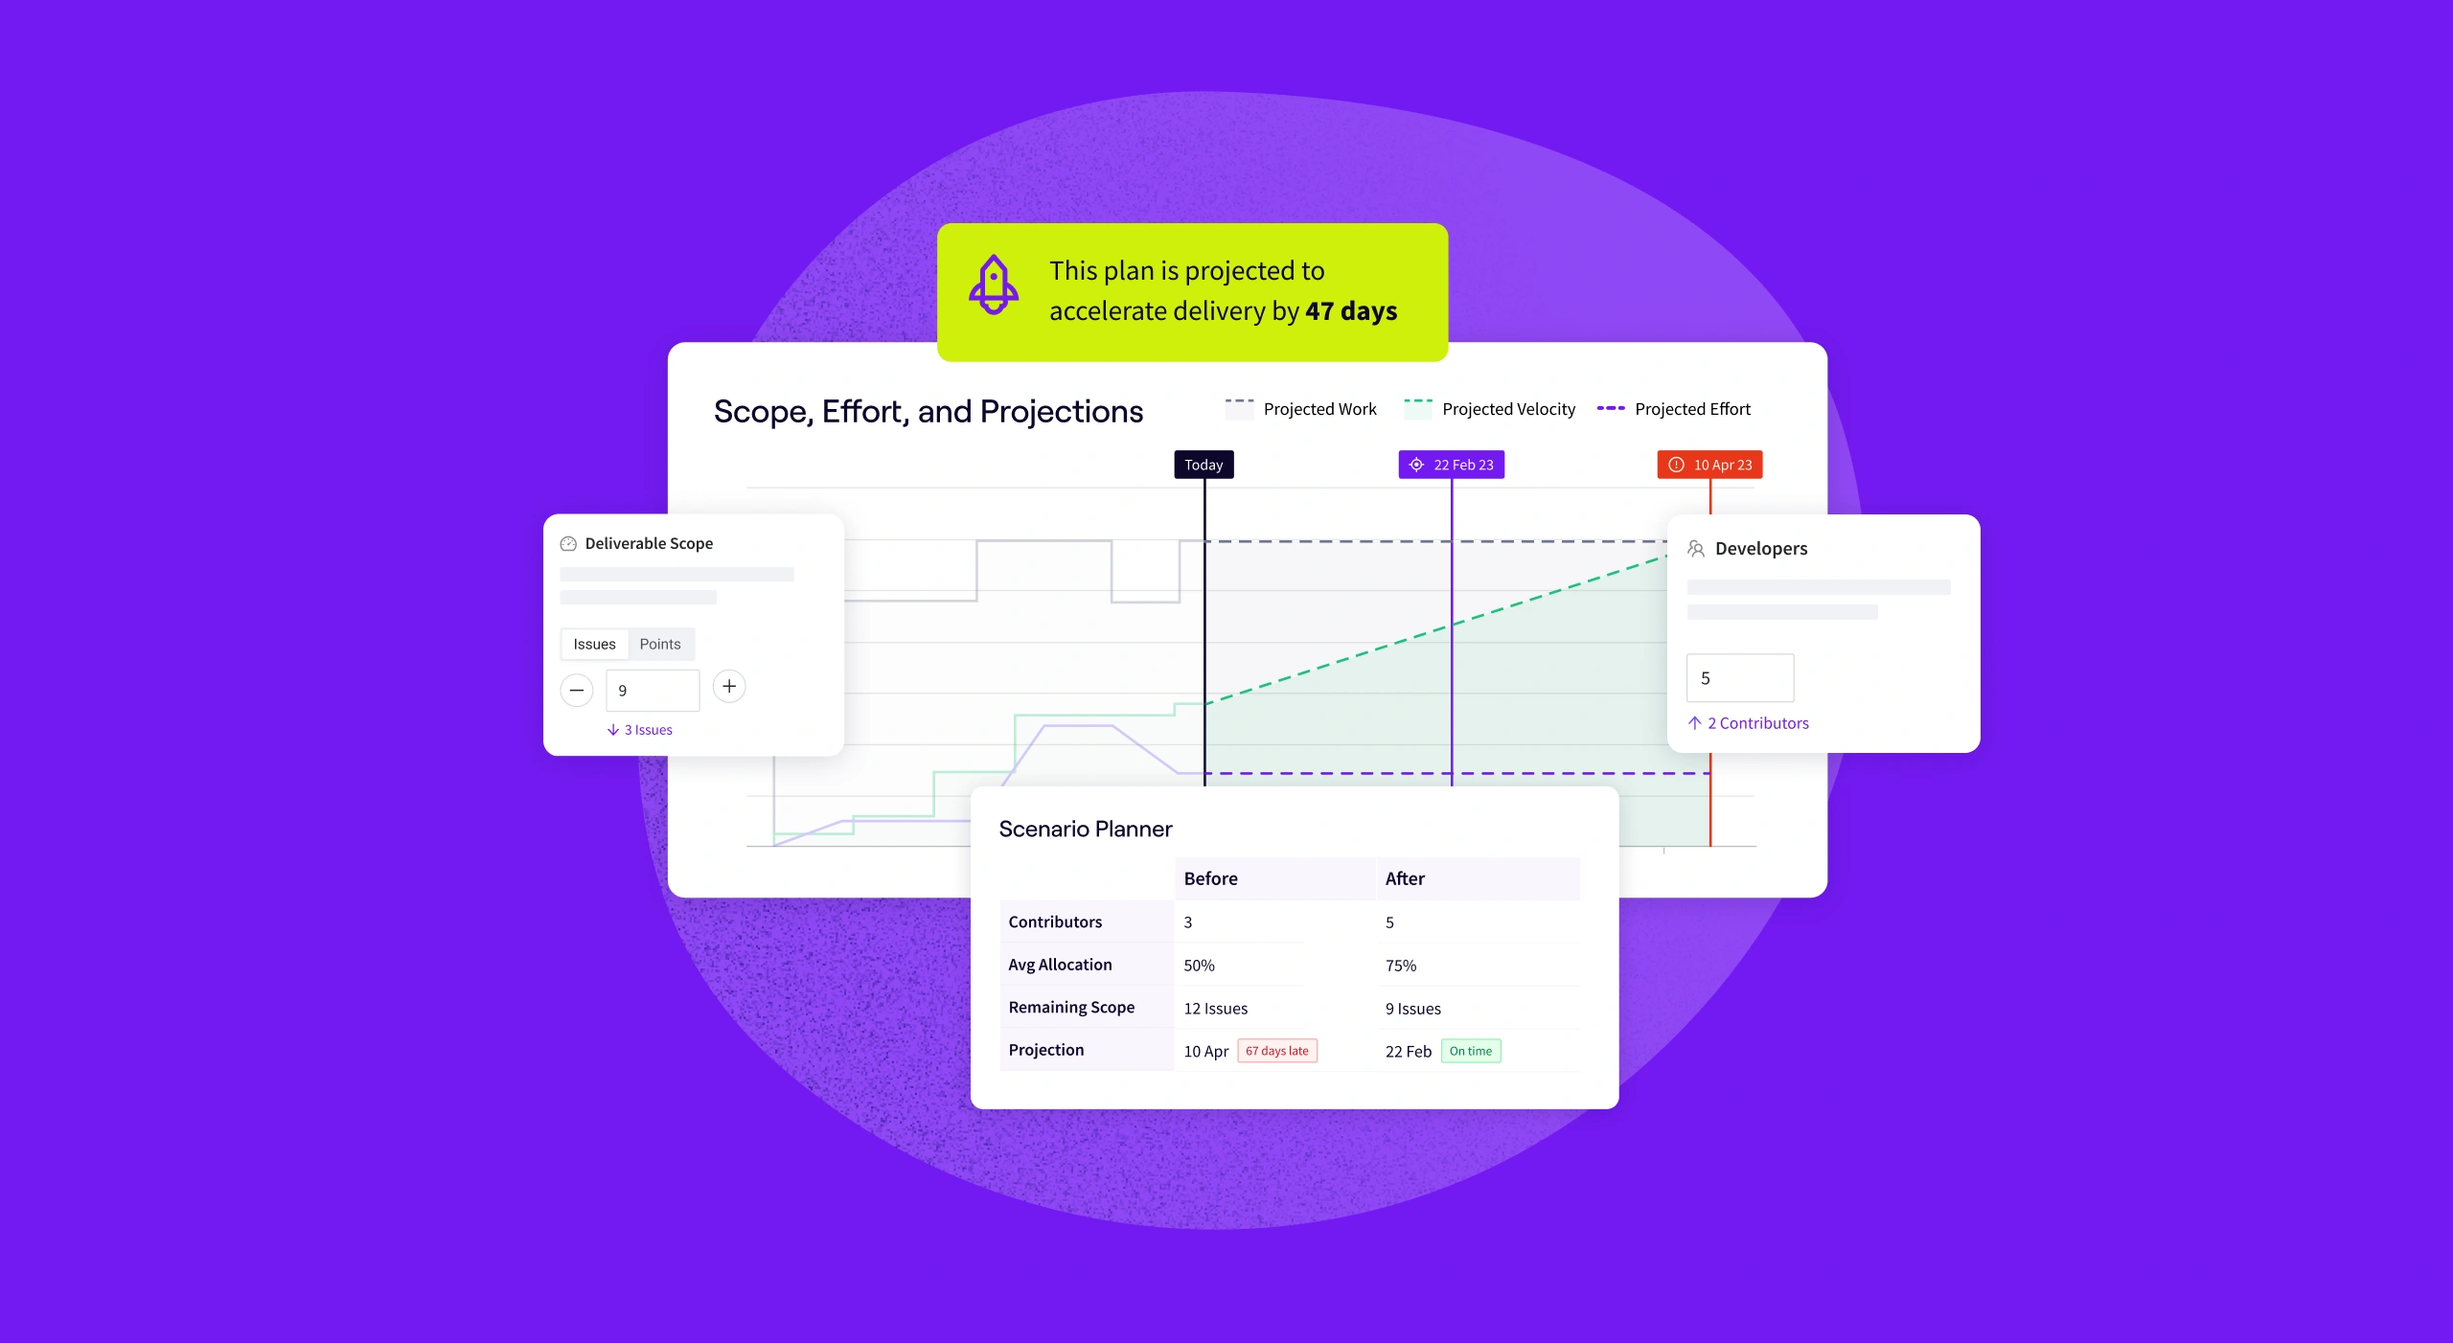Click the Today vertical marker icon
2453x1343 pixels.
[x=1204, y=465]
